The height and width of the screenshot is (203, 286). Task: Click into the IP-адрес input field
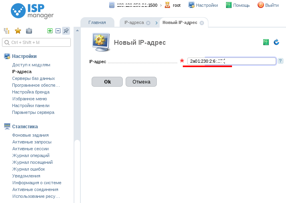[x=232, y=61]
